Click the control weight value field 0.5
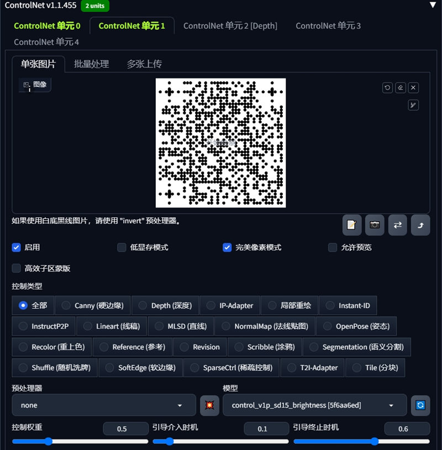This screenshot has height=450, width=442. point(125,429)
